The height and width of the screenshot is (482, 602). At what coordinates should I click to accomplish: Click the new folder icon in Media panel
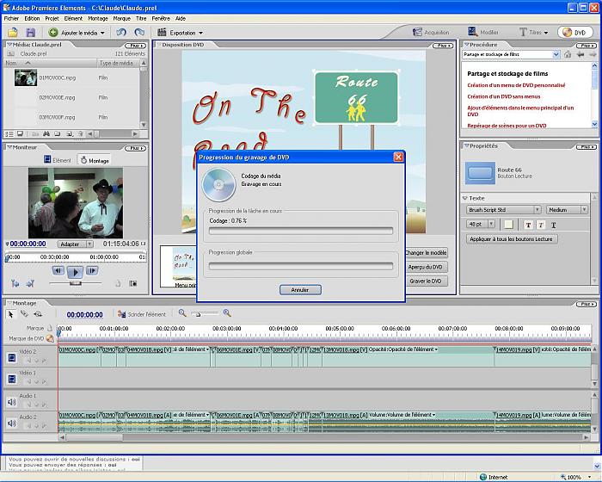pyautogui.click(x=58, y=133)
